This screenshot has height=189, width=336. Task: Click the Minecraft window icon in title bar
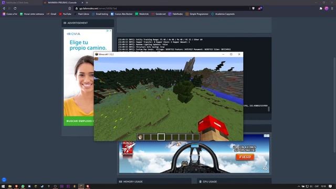click(97, 55)
